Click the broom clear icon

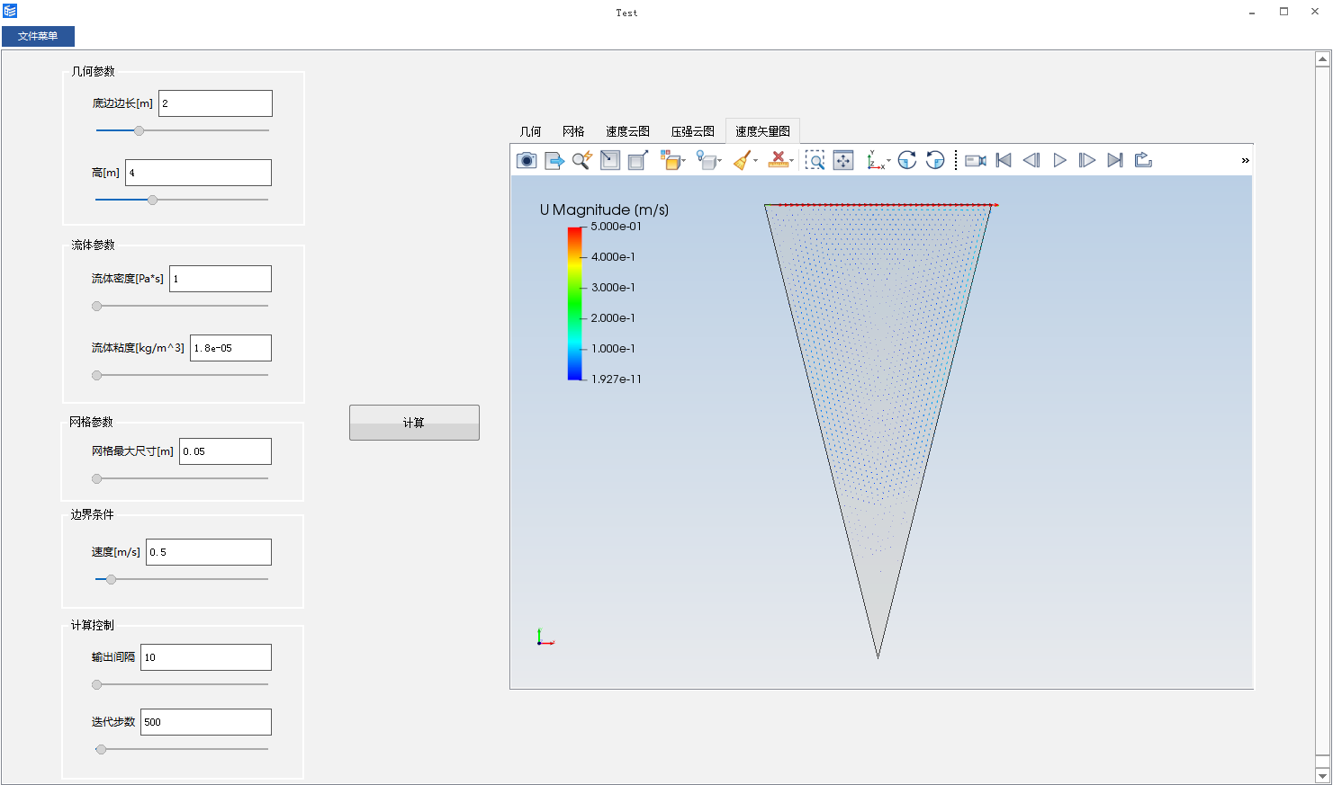pyautogui.click(x=742, y=160)
